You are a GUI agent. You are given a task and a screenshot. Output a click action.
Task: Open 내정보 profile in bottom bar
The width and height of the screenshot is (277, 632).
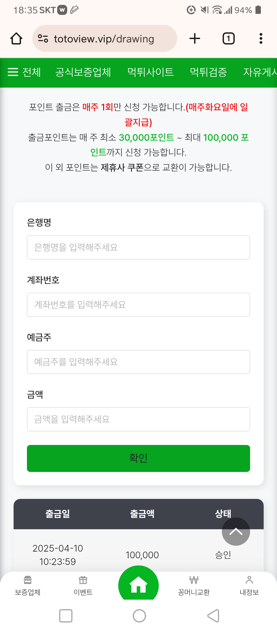249,586
